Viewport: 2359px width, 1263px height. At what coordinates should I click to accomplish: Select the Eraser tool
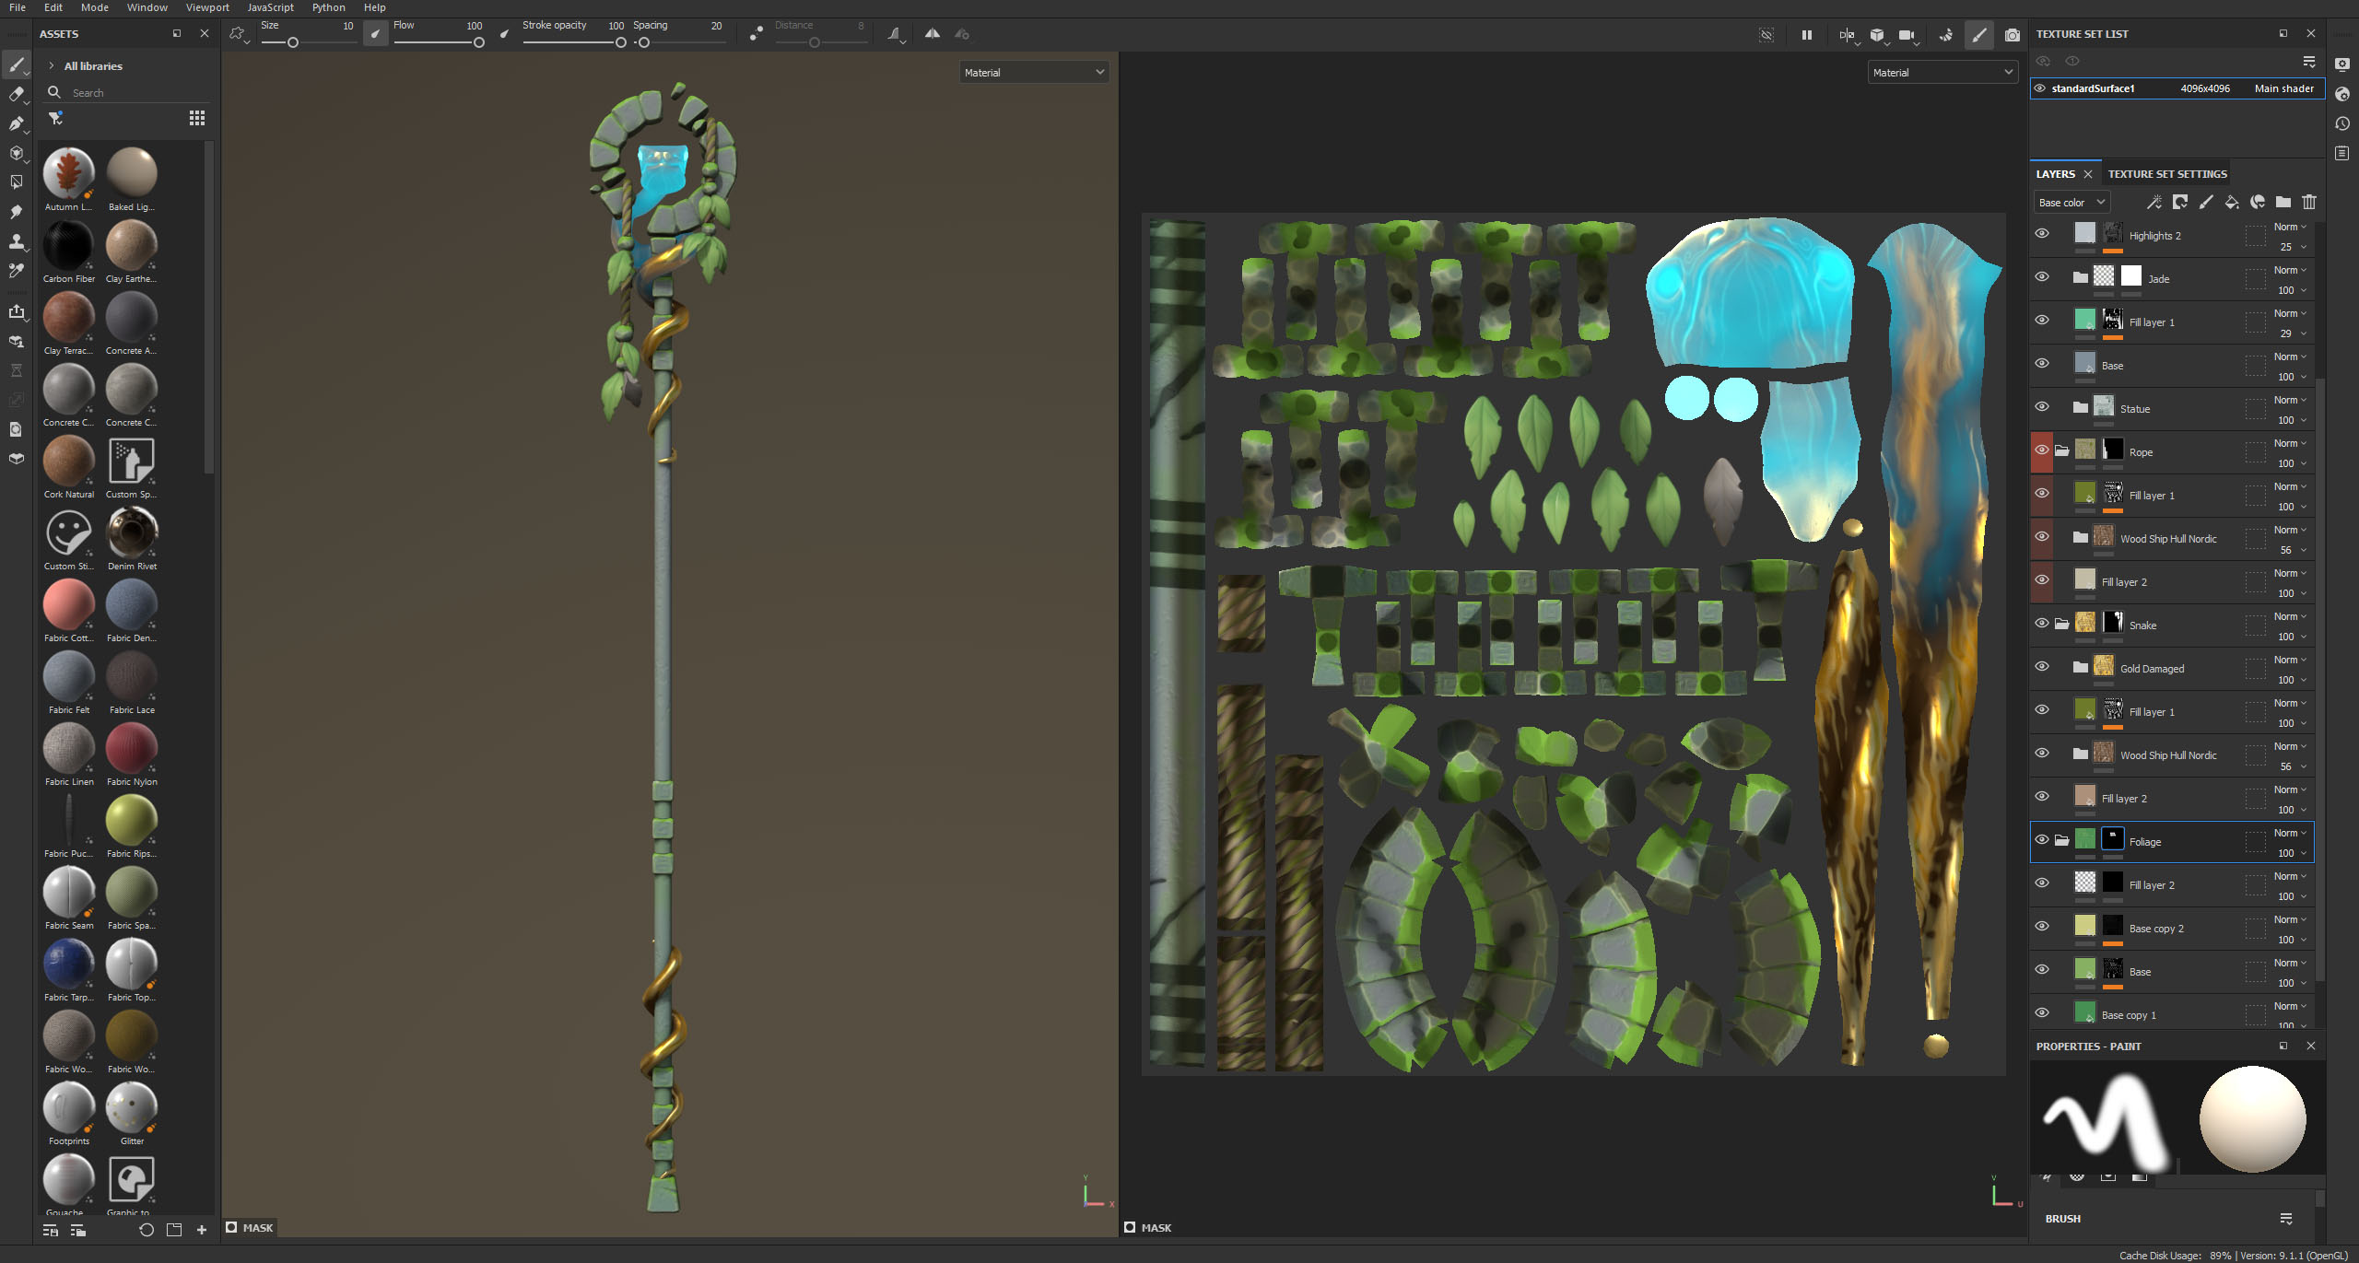point(16,94)
